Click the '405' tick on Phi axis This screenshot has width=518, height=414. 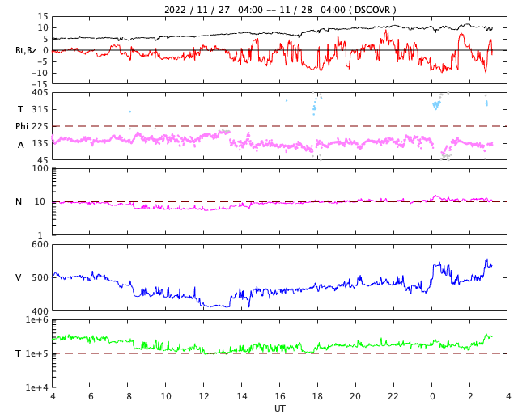(x=40, y=93)
